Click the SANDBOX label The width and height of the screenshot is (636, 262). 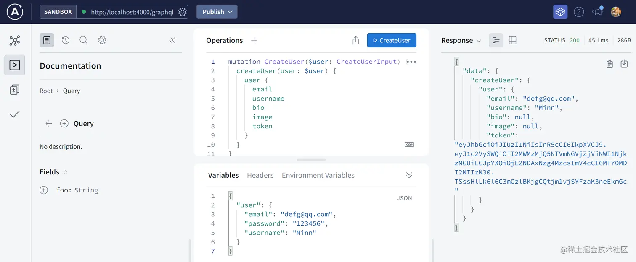(x=58, y=12)
